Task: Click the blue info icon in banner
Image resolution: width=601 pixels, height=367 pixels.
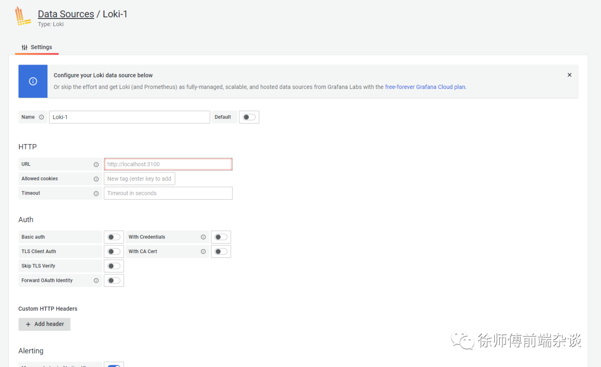Action: click(33, 81)
